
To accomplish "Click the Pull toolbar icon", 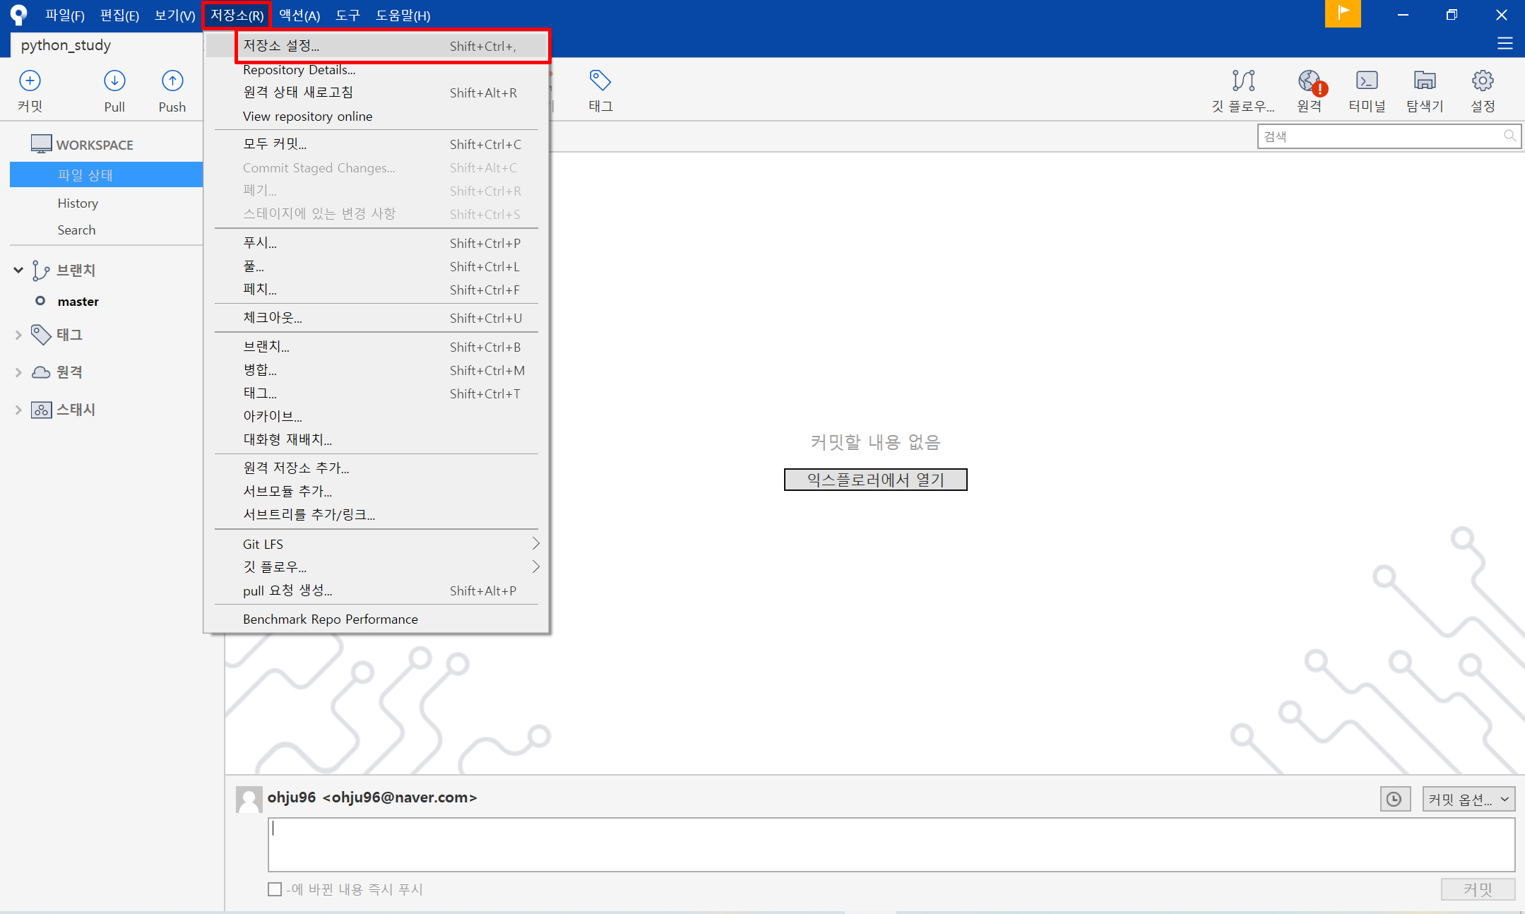I will (x=114, y=81).
